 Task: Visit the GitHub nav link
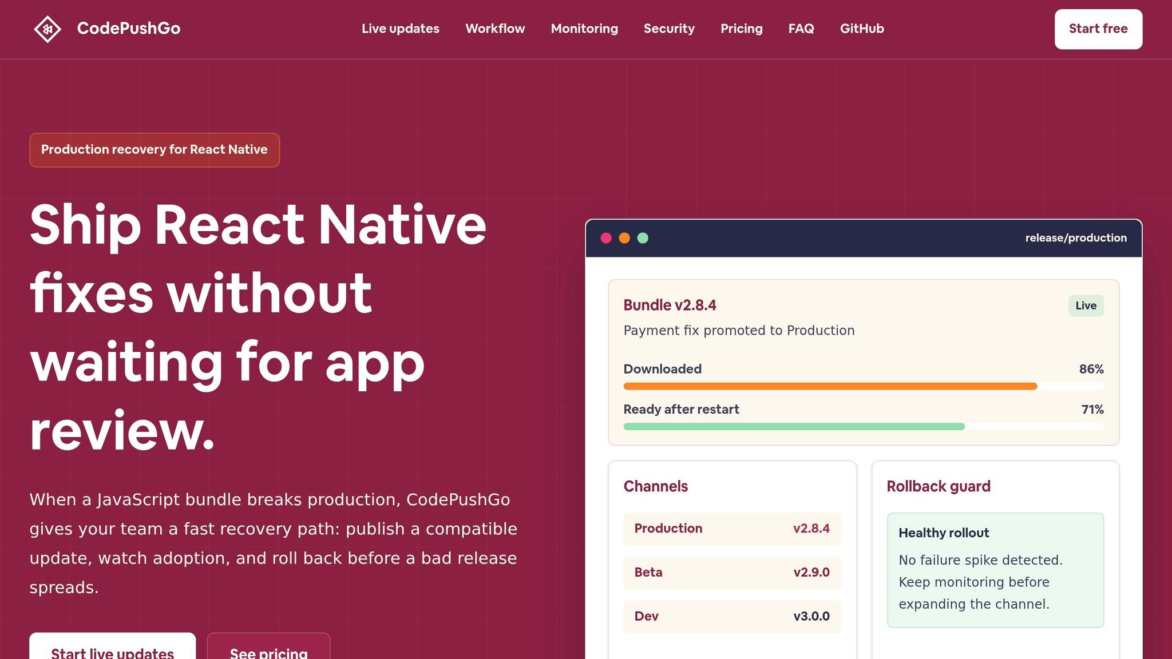[x=862, y=29]
